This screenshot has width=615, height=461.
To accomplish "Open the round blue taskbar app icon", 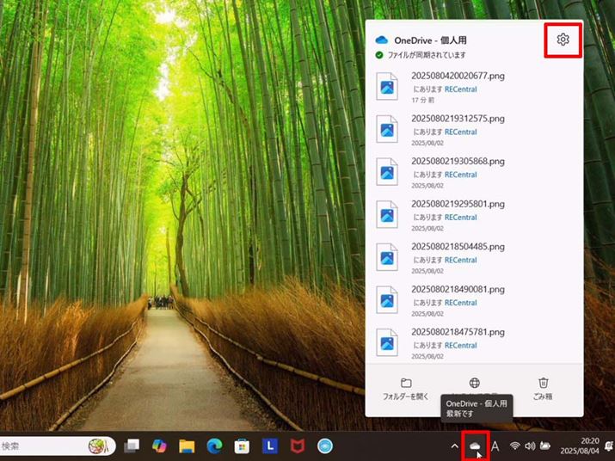I will point(325,446).
